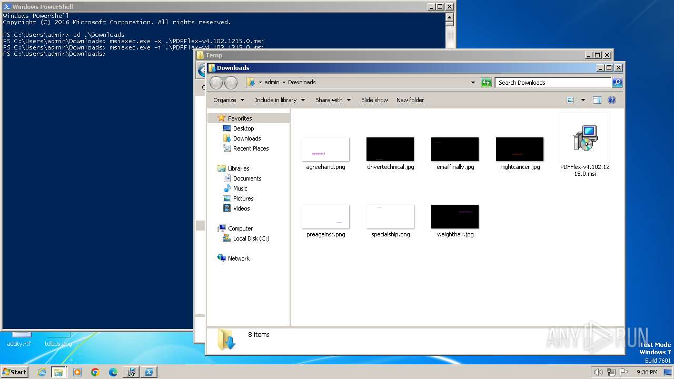
Task: Open the Include in library dropdown
Action: pyautogui.click(x=280, y=100)
